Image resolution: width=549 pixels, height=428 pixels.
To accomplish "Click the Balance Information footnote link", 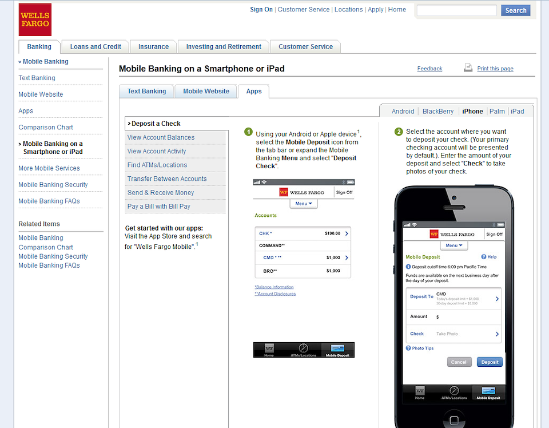I will [x=274, y=287].
